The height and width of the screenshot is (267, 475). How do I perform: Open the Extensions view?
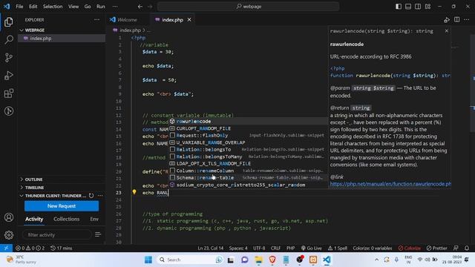tap(9, 93)
